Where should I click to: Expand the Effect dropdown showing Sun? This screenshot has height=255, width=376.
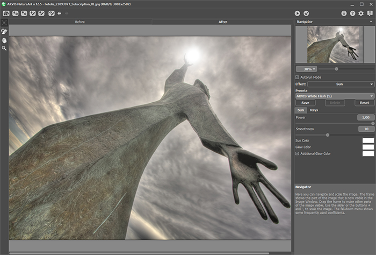click(x=341, y=84)
